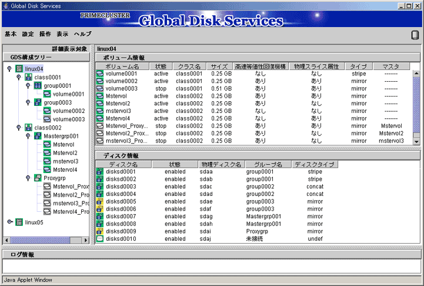Select Mstervol4 in the configuration tree
The image size is (424, 286).
coord(65,169)
